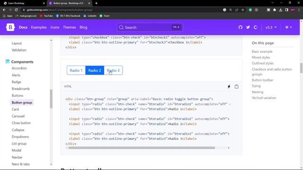
Task: Open the mail.google.com bookmark
Action: tap(26, 16)
